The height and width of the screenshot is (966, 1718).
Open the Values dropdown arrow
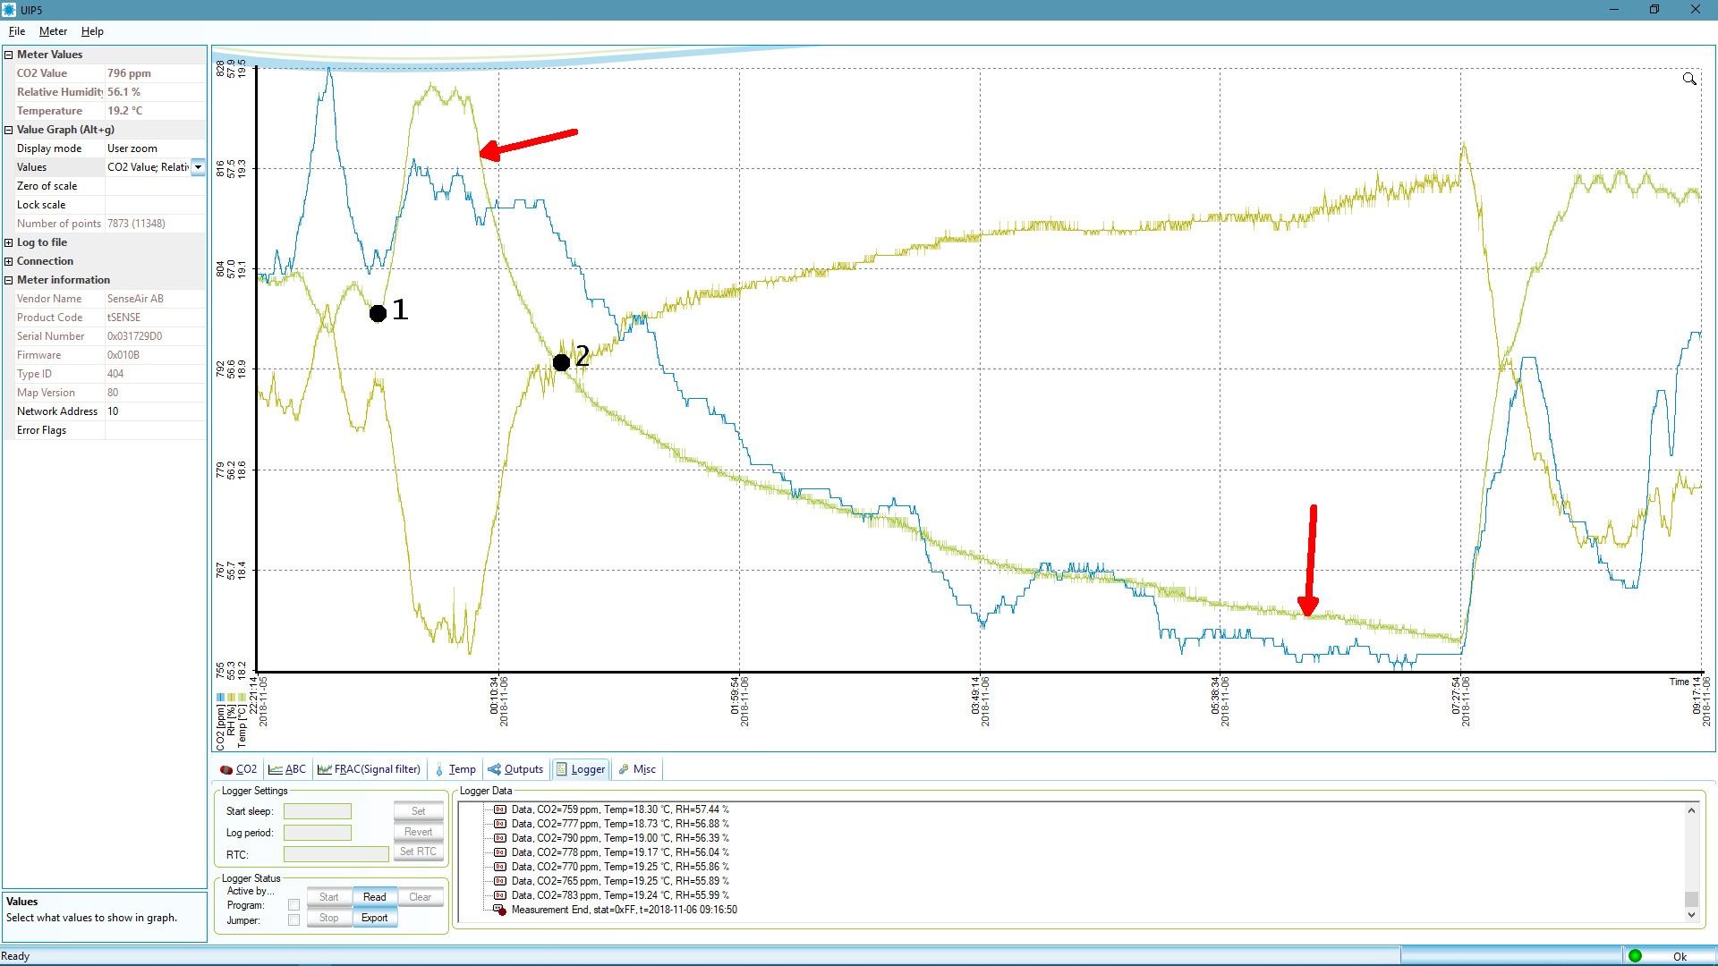(198, 167)
